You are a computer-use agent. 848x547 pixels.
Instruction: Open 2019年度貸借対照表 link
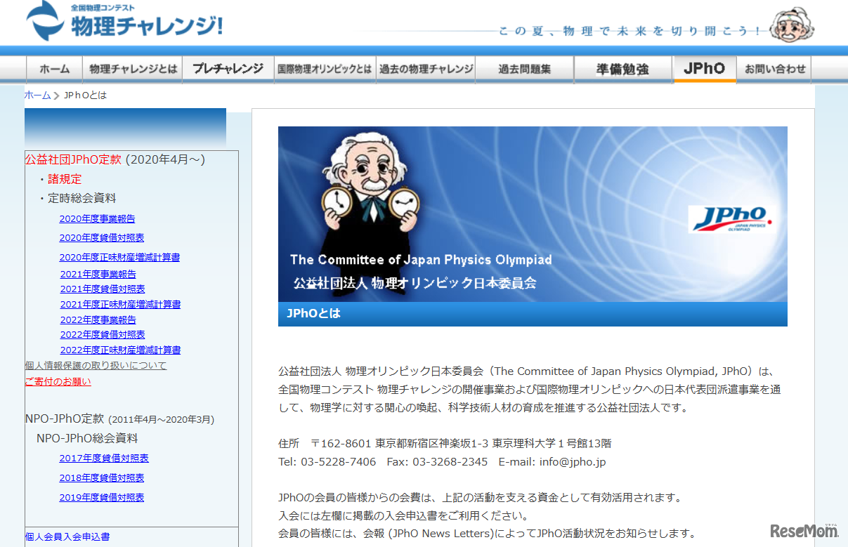point(102,497)
